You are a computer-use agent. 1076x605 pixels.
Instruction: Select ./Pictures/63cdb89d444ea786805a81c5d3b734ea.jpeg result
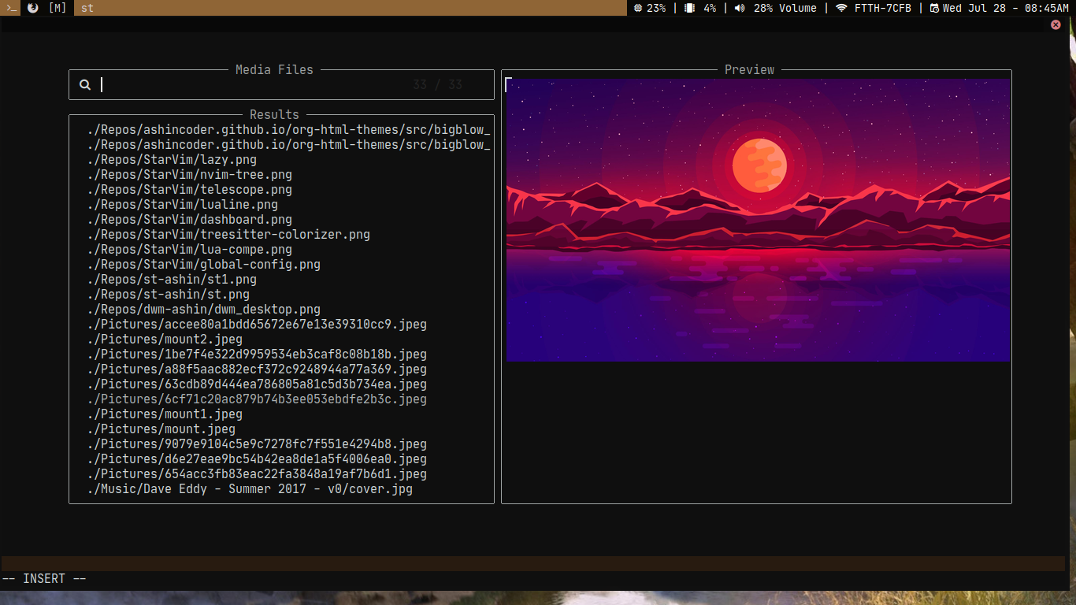[257, 384]
